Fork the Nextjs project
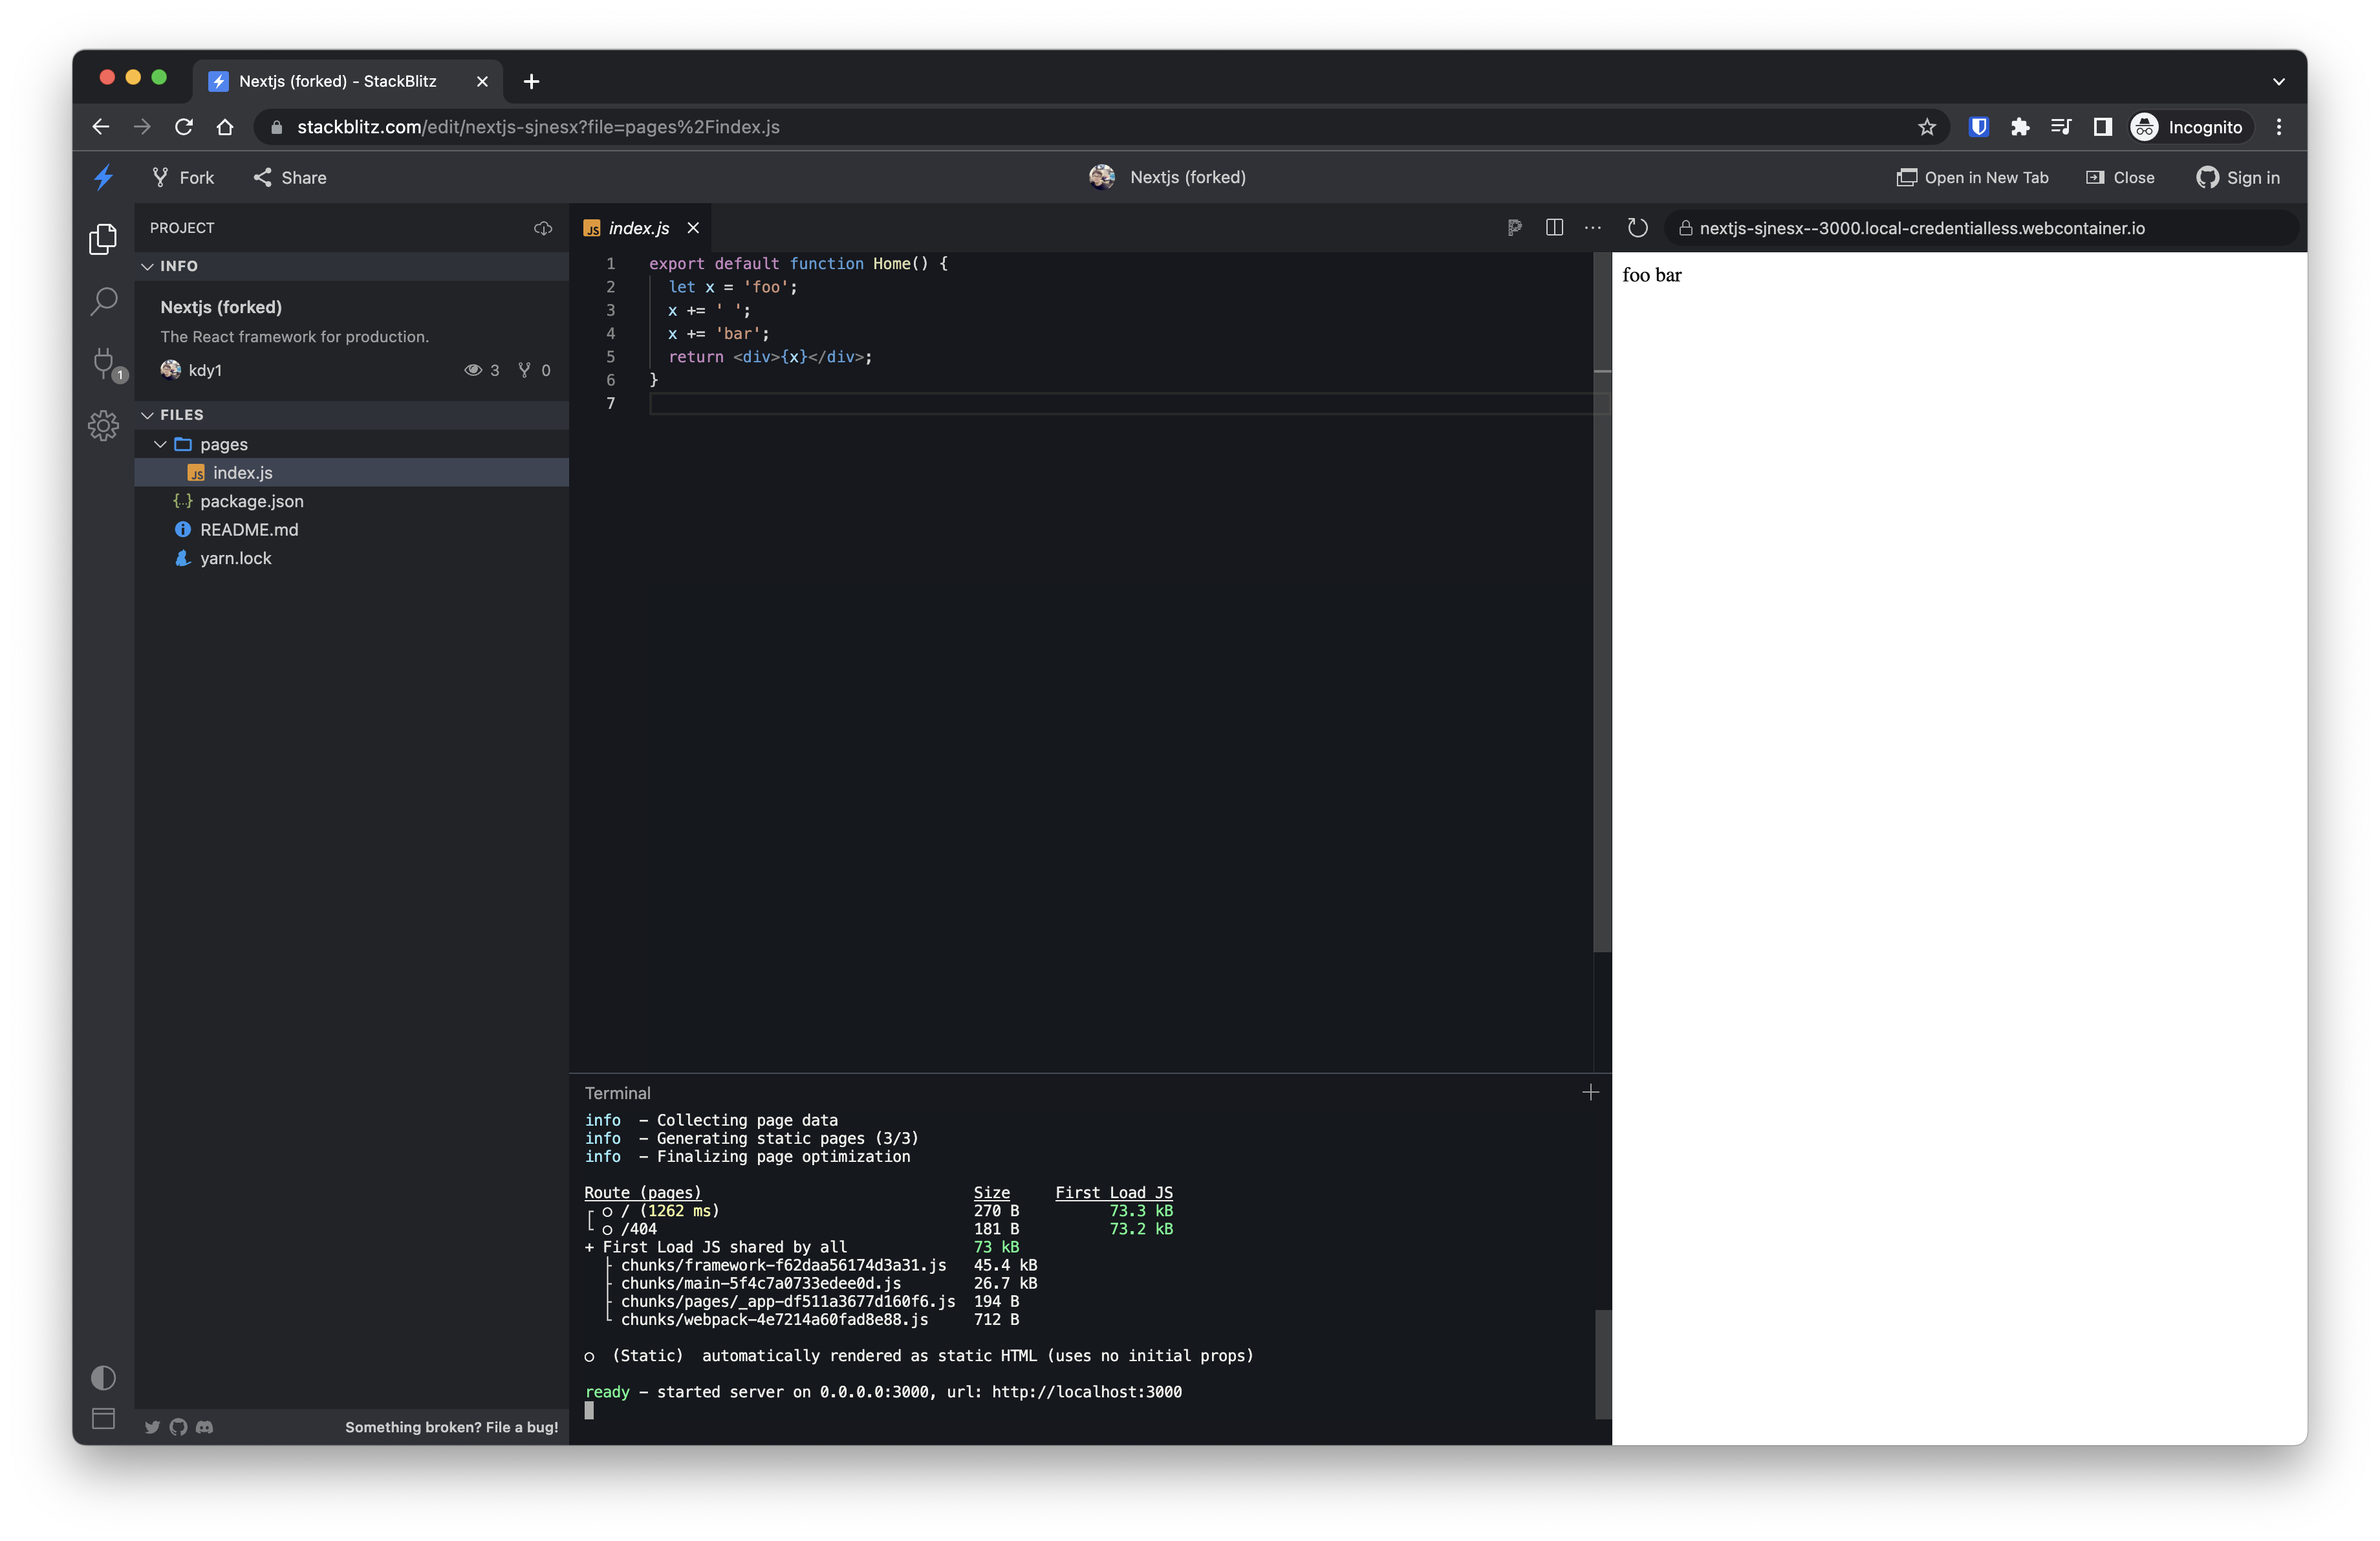 (x=182, y=177)
